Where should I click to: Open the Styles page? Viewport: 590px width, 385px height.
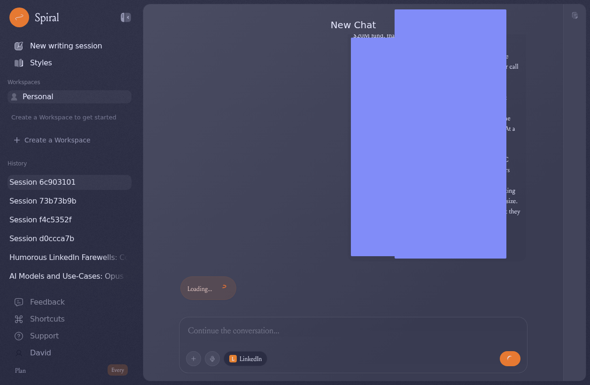[x=41, y=63]
